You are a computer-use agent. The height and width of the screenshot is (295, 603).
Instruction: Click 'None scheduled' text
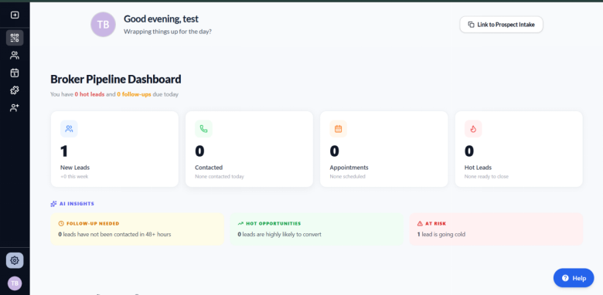[347, 177]
